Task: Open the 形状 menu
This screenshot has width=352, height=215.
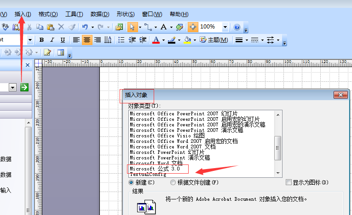Action: coord(126,14)
